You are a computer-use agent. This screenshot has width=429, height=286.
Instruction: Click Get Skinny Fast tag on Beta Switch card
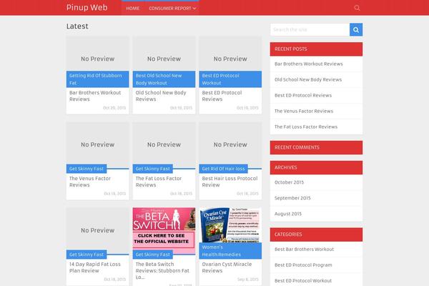[x=153, y=255]
